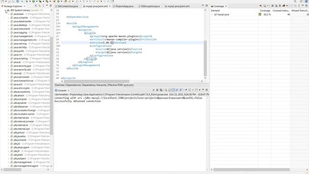The image size is (309, 174).
Task: Collapse the JRE System Library node
Action: [5, 10]
